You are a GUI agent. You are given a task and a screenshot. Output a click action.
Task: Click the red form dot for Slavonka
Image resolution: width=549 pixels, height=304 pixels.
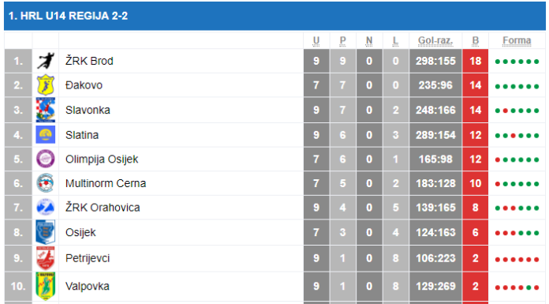506,111
